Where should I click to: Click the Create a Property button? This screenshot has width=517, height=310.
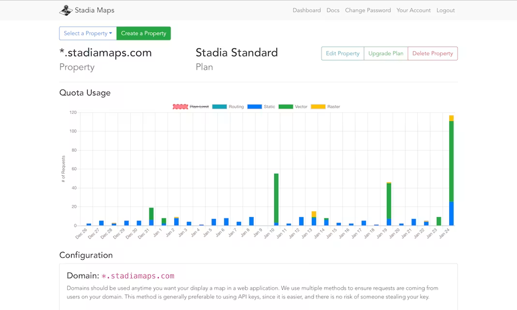point(144,33)
